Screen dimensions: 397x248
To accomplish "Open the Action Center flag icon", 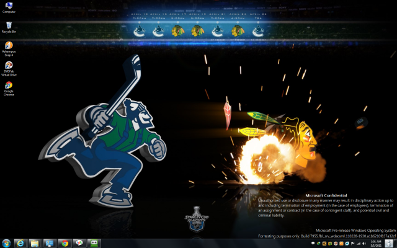I will 353,244.
